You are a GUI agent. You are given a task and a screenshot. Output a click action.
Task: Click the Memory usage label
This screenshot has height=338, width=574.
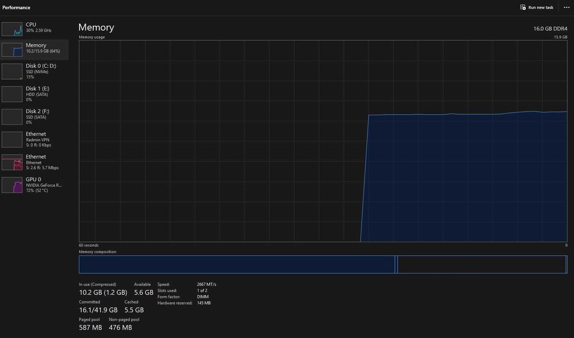tap(92, 37)
